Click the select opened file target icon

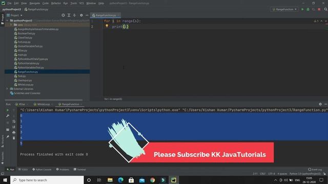(63, 15)
